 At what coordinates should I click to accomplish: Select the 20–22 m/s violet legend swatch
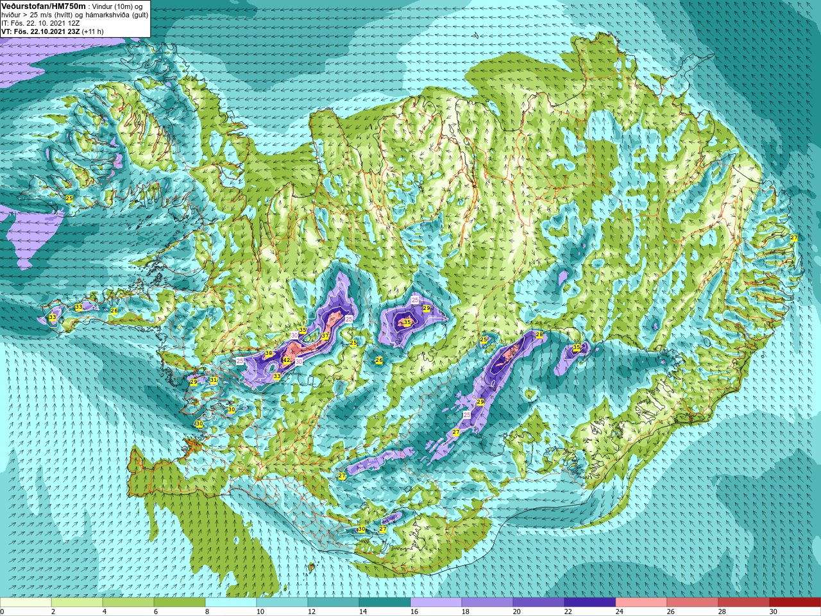539,603
